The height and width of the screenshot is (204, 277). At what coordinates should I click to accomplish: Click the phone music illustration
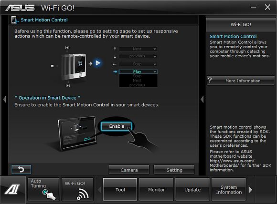[x=74, y=67]
